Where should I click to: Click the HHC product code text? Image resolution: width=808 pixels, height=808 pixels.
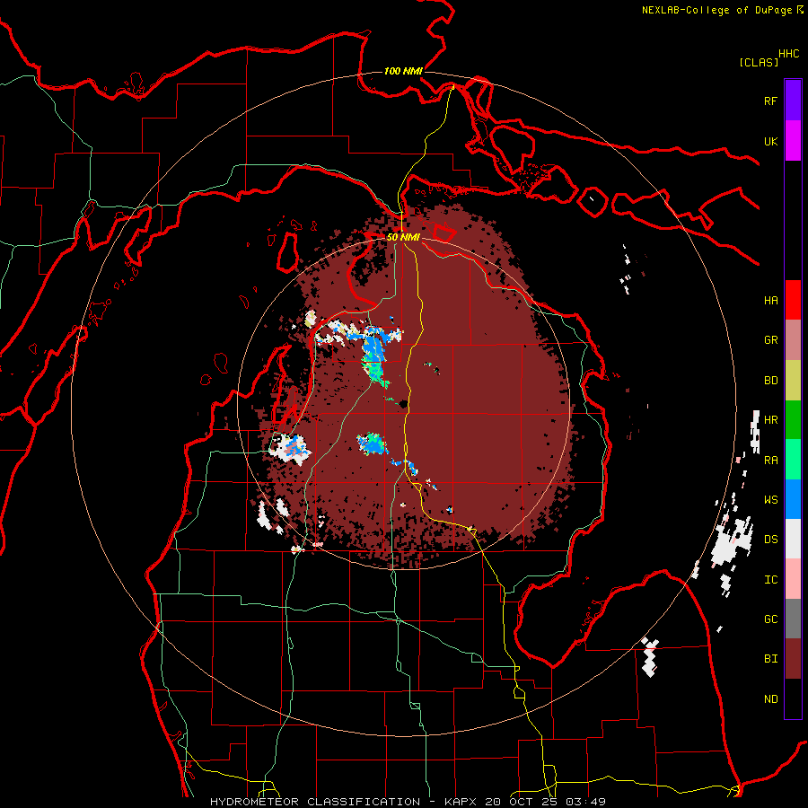788,54
